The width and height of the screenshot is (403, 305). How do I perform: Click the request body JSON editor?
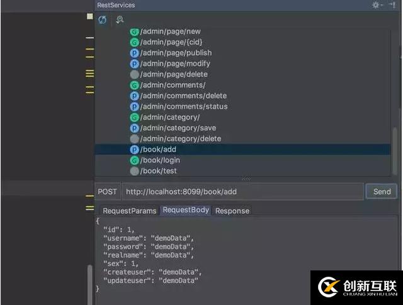(246, 259)
